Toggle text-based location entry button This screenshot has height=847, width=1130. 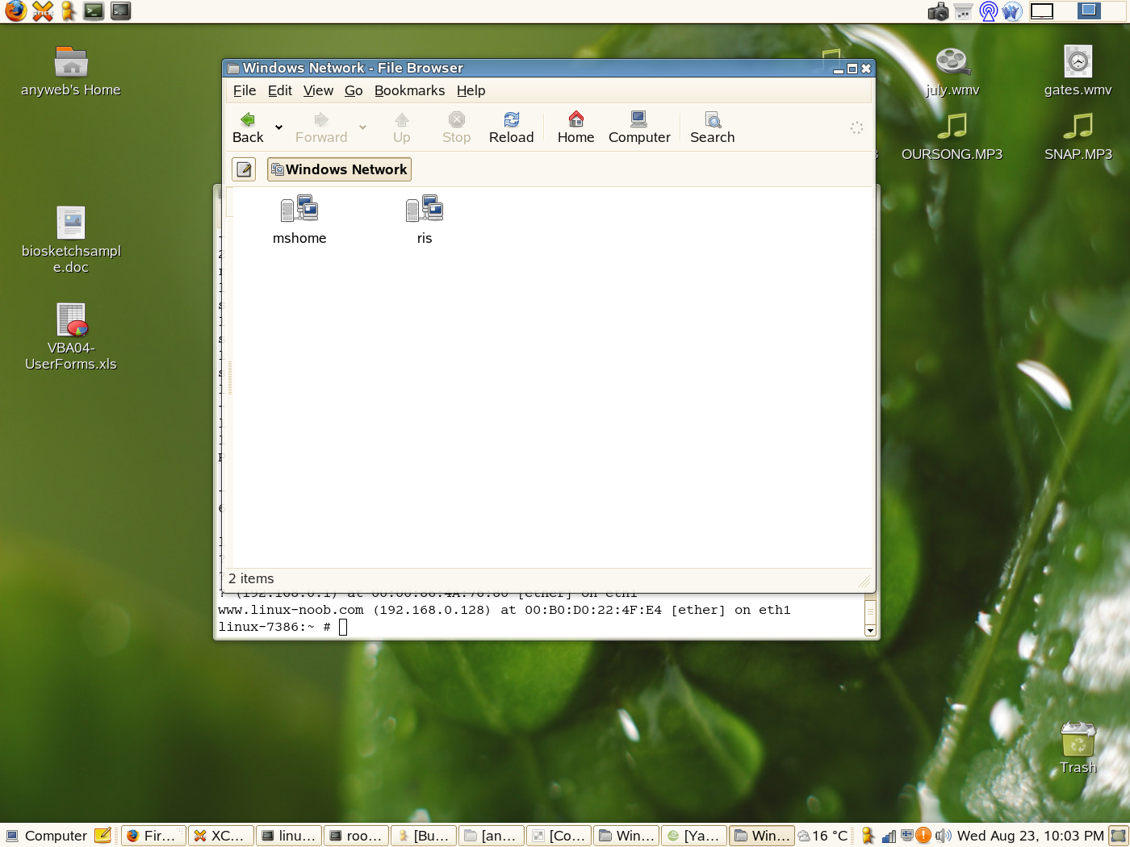244,169
